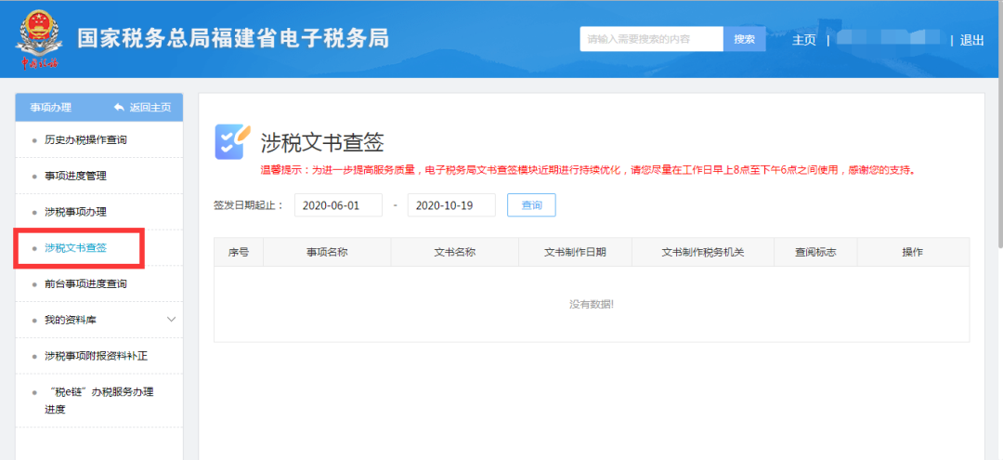This screenshot has width=1003, height=460.
Task: Open the end date field 2020-10-19
Action: tap(451, 205)
